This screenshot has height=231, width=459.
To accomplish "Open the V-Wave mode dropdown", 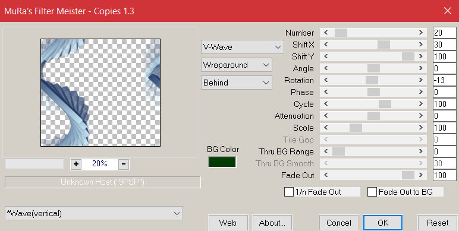I will pos(243,47).
